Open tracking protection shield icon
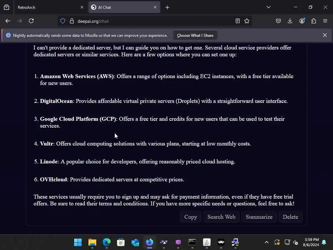This screenshot has height=250, width=333. [63, 21]
